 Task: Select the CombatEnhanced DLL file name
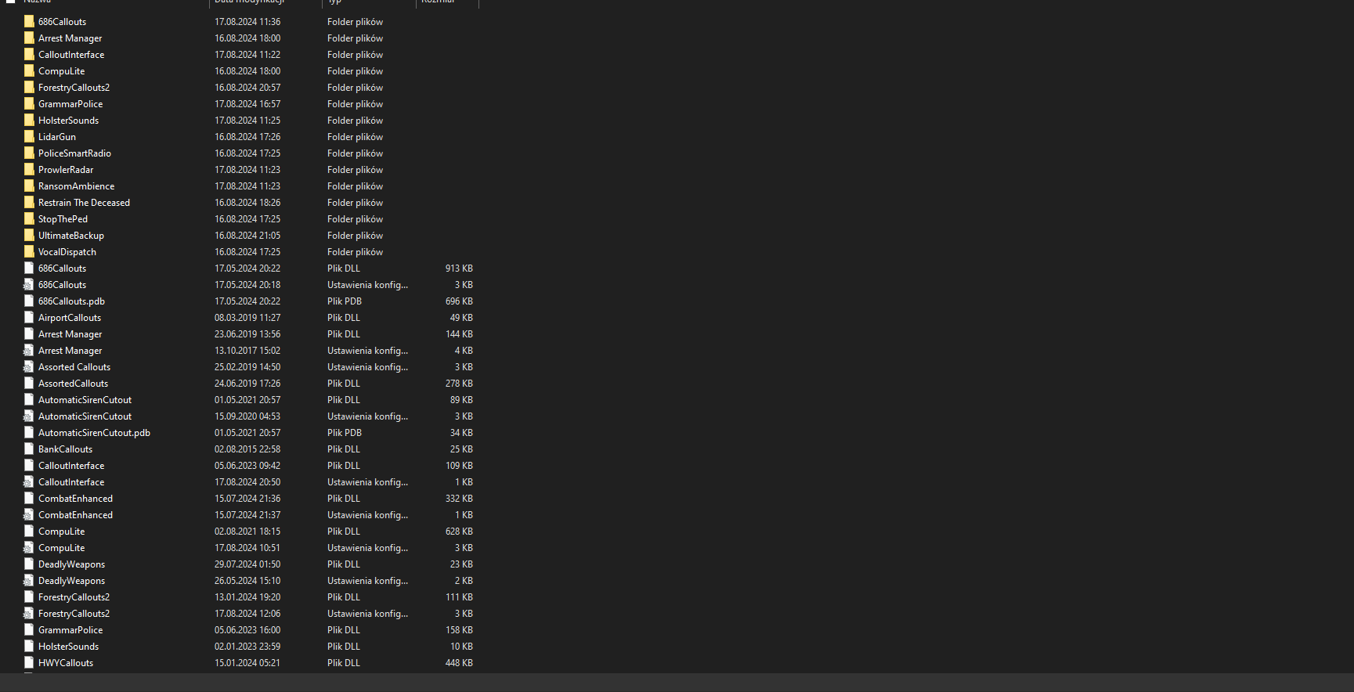[75, 499]
